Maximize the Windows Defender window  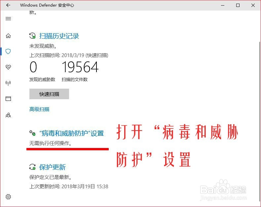coord(238,5)
